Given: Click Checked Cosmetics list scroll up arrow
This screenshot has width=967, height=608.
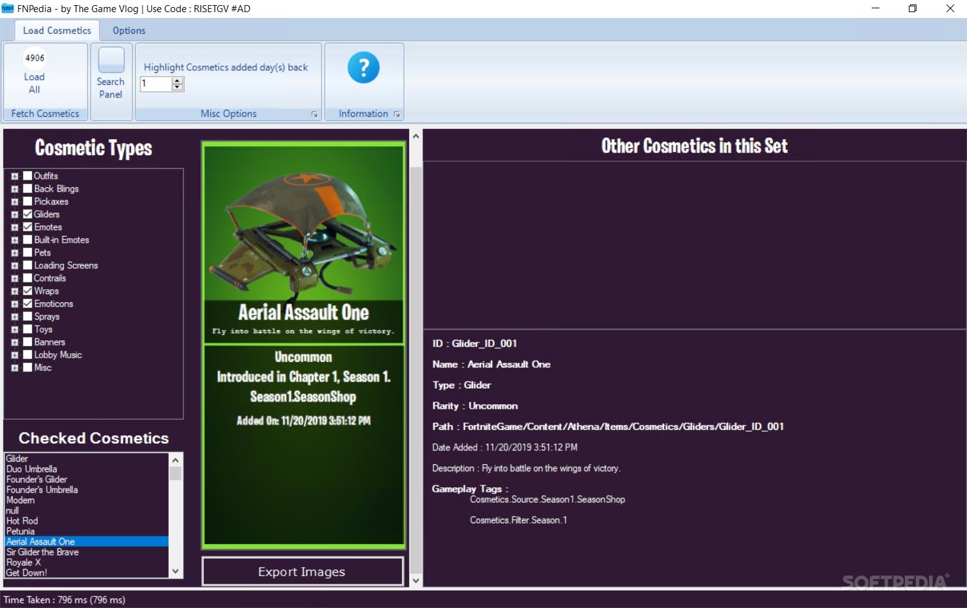Looking at the screenshot, I should coord(176,459).
